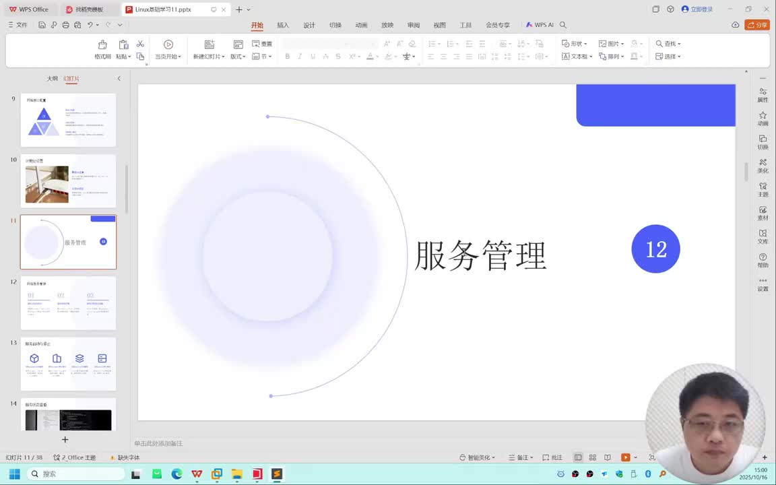Image resolution: width=776 pixels, height=485 pixels.
Task: Click the Save icon in quick toolbar
Action: [x=42, y=25]
